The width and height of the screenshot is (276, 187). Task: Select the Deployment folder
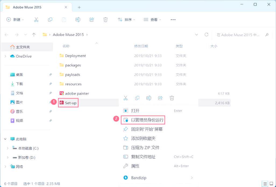click(73, 56)
